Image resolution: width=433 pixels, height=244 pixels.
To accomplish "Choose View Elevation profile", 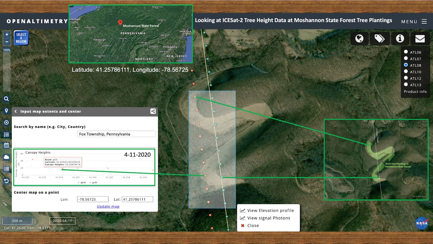I will [x=267, y=210].
